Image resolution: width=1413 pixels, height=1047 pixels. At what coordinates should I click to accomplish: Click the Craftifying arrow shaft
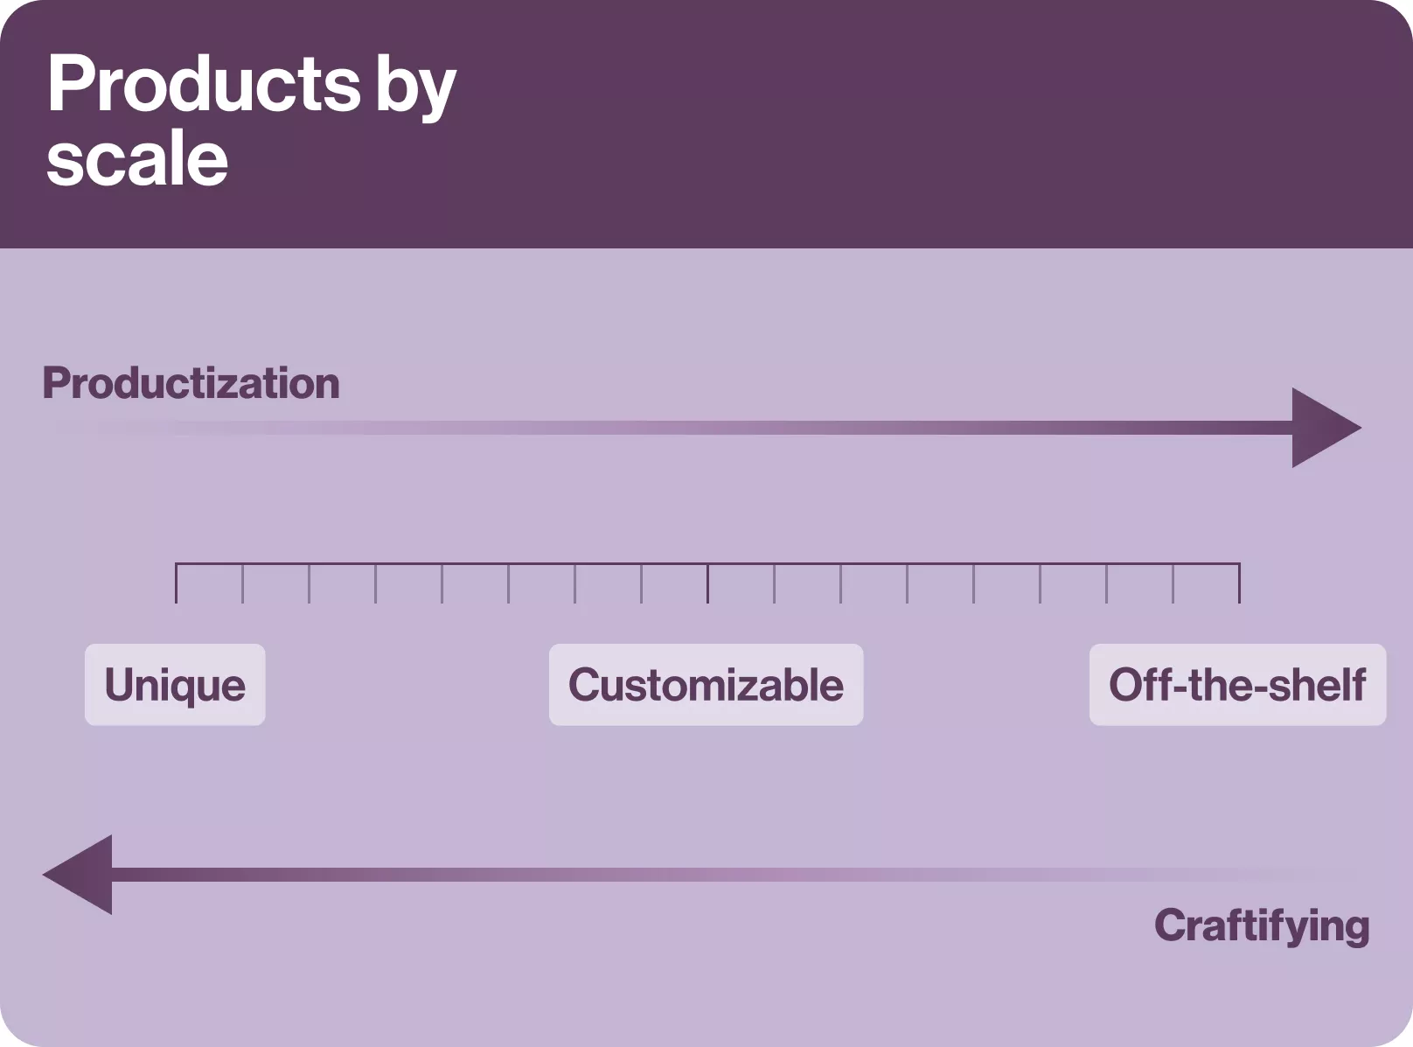tap(700, 875)
